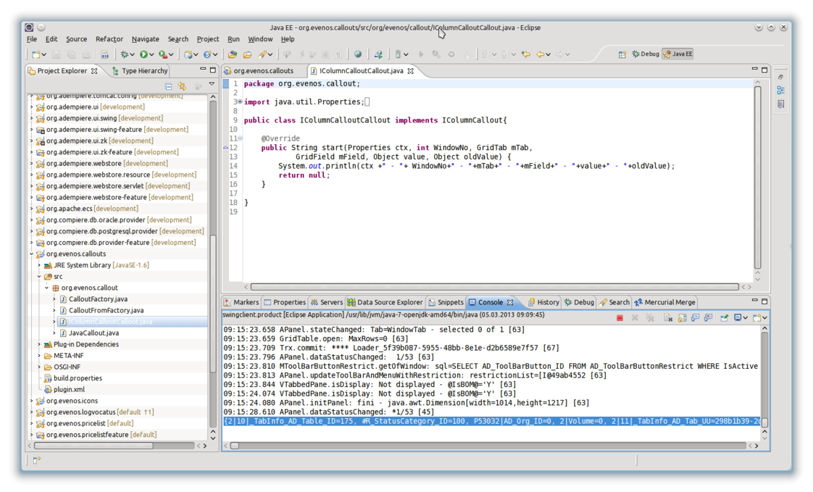Click the Clear Console icon

click(x=668, y=317)
